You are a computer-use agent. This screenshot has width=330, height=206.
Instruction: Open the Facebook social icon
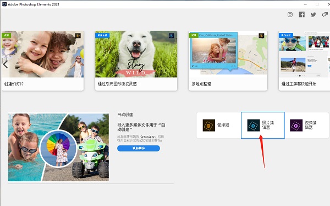(x=301, y=14)
